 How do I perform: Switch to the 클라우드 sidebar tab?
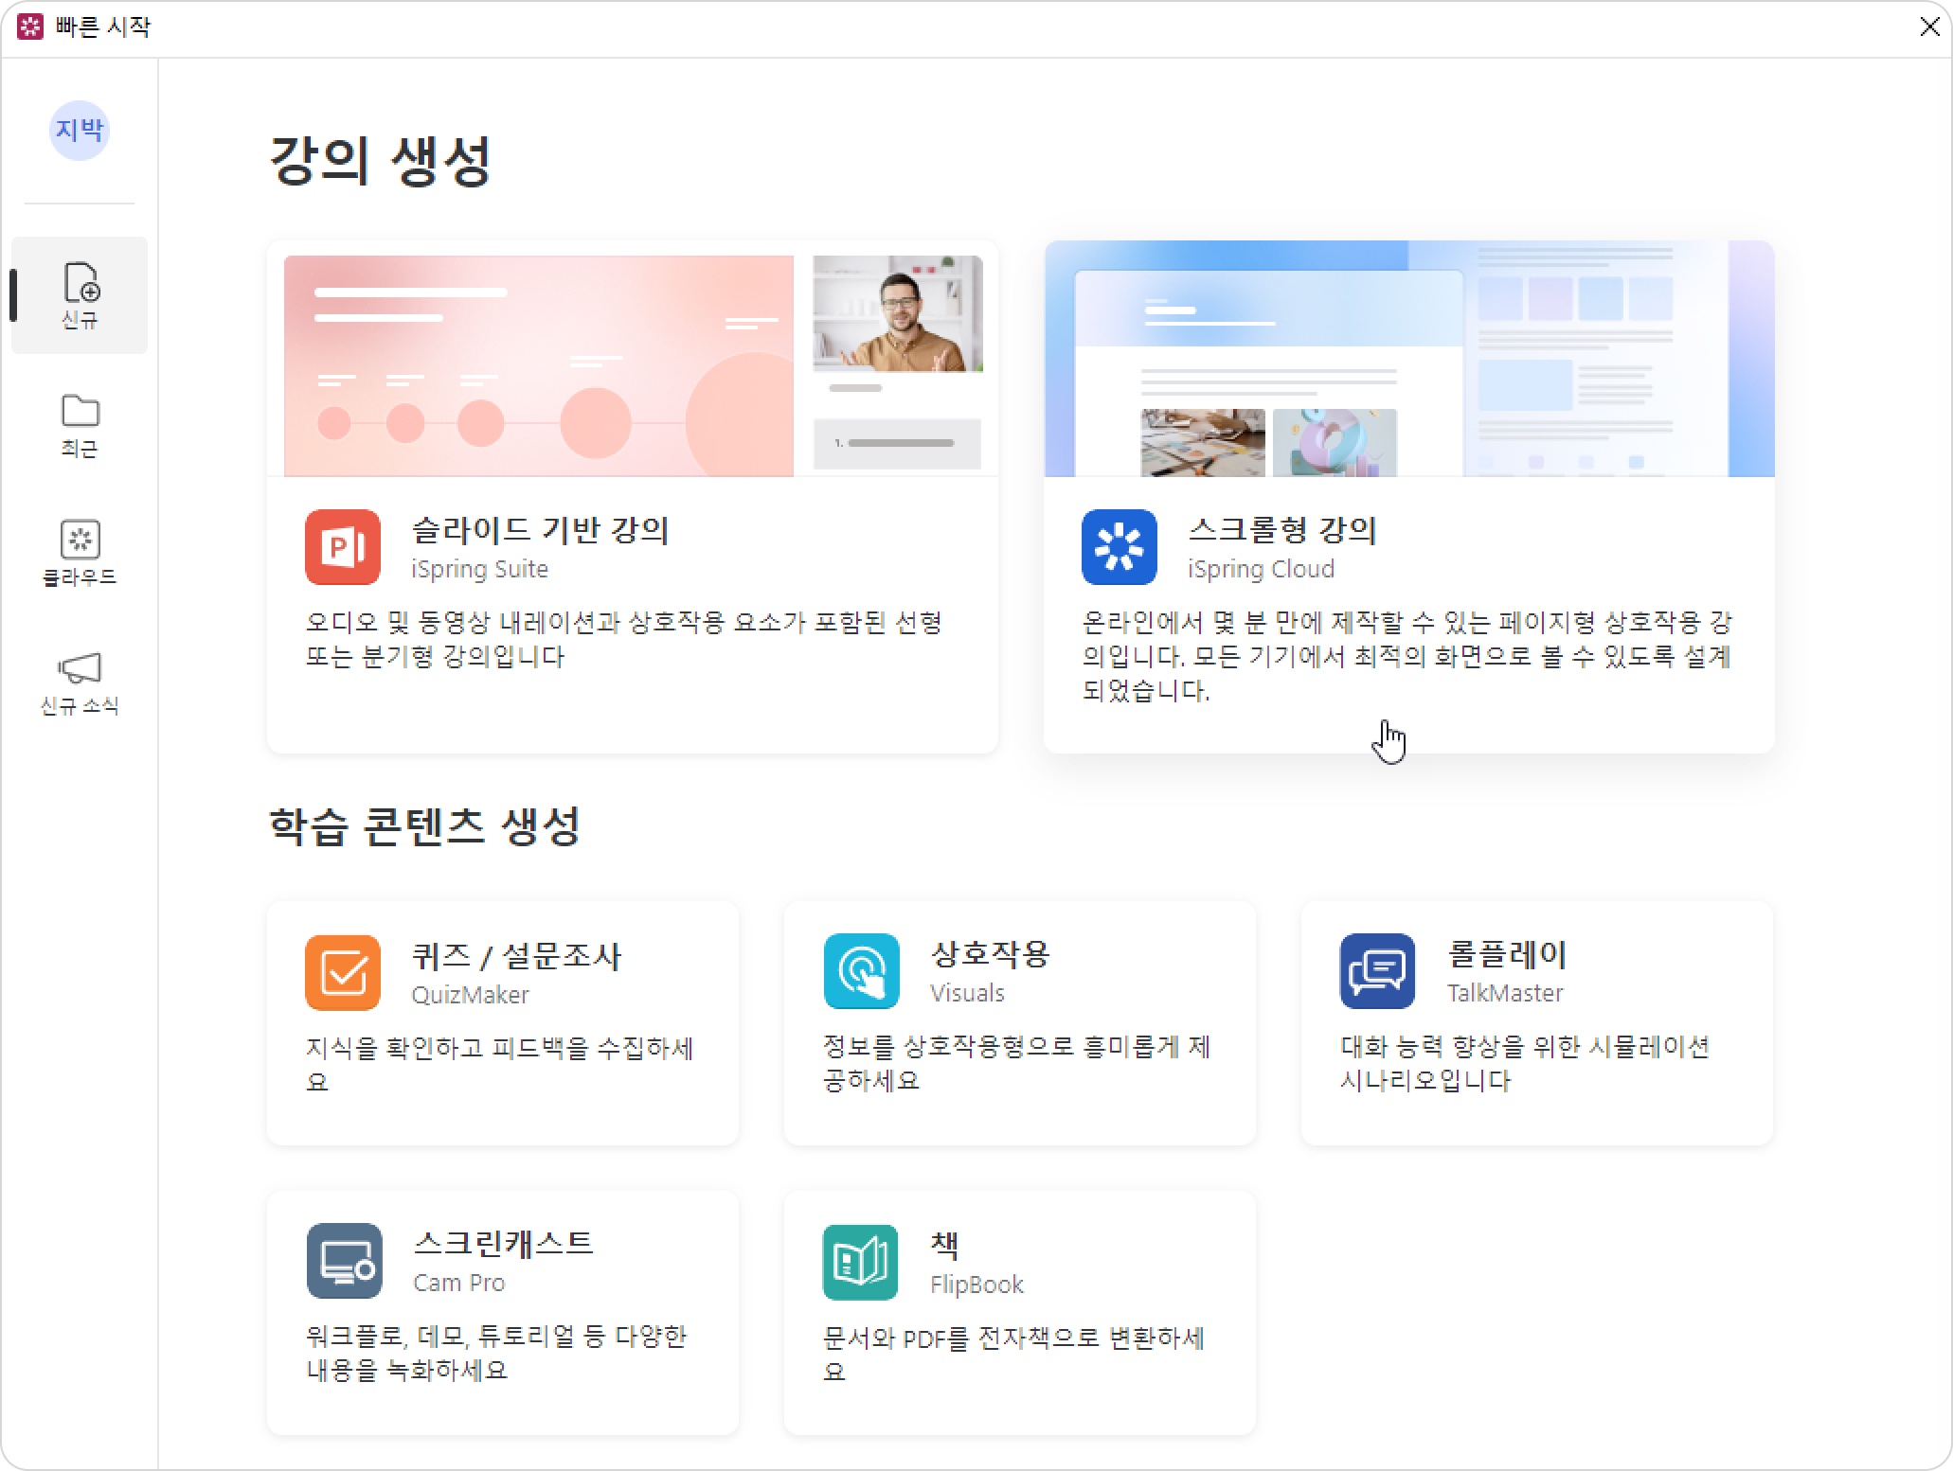80,553
